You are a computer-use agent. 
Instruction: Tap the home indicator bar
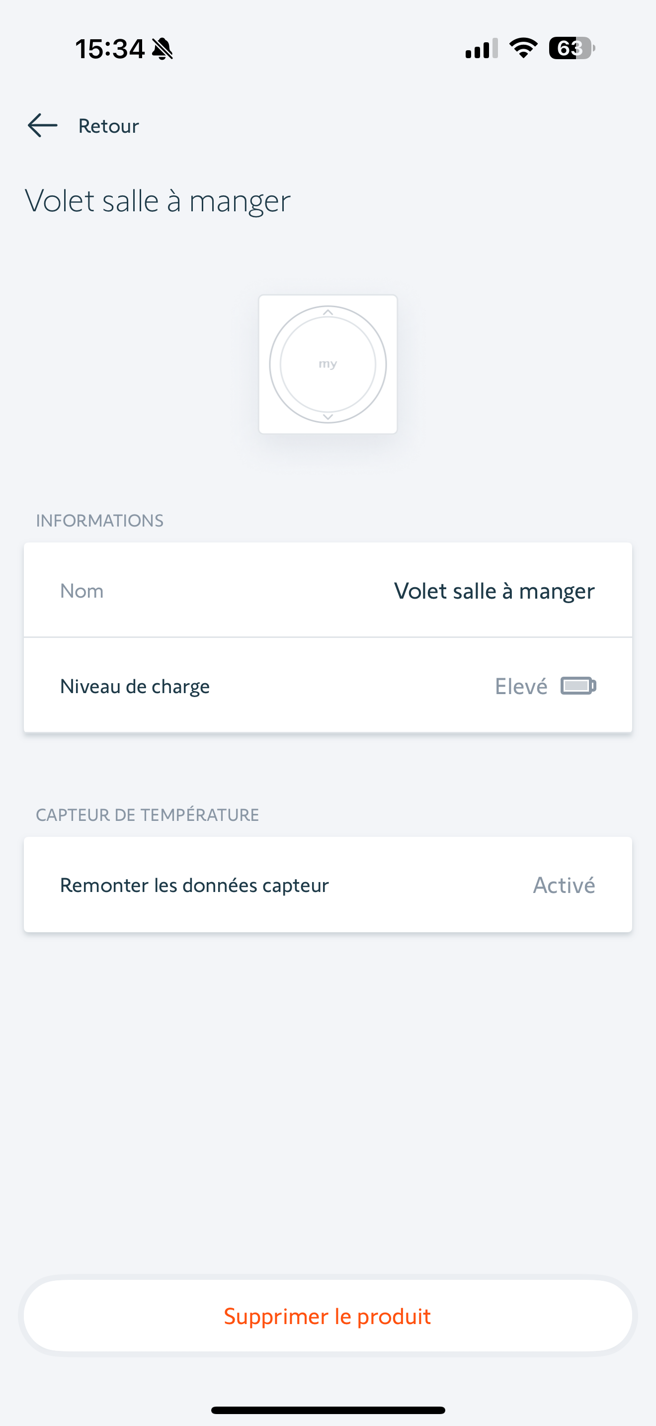328,1410
